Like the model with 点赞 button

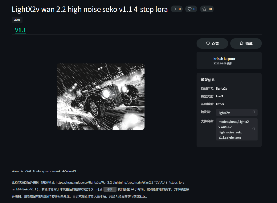pos(212,43)
